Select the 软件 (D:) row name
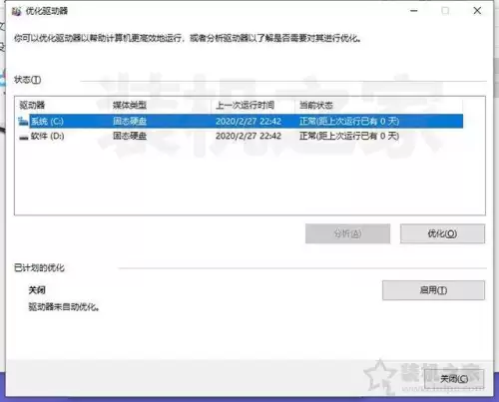 point(47,136)
